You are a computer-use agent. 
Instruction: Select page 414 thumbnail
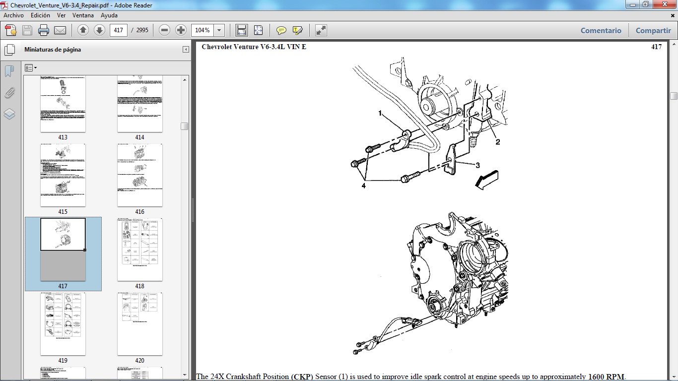tap(139, 104)
